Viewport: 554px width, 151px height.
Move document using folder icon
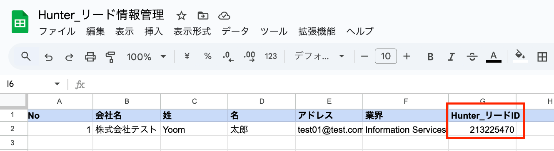pos(203,16)
